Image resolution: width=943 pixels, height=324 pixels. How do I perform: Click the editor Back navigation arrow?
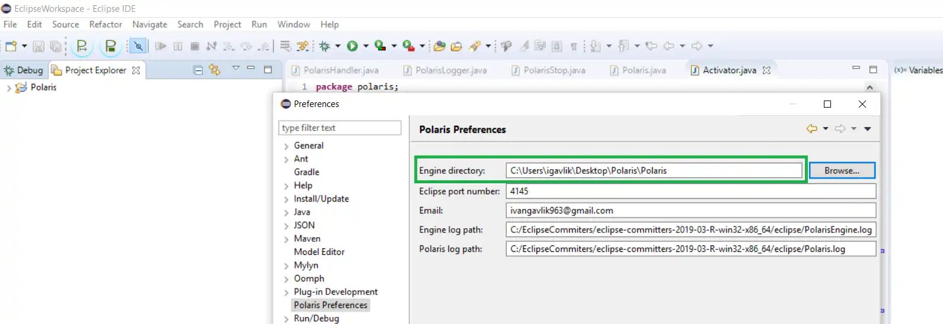pyautogui.click(x=669, y=46)
